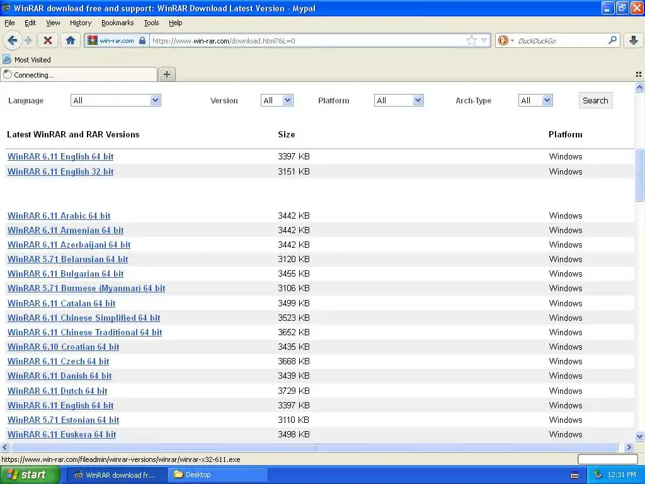The width and height of the screenshot is (645, 484).
Task: Open the Most Visited bookmarks folder
Action: (x=27, y=60)
